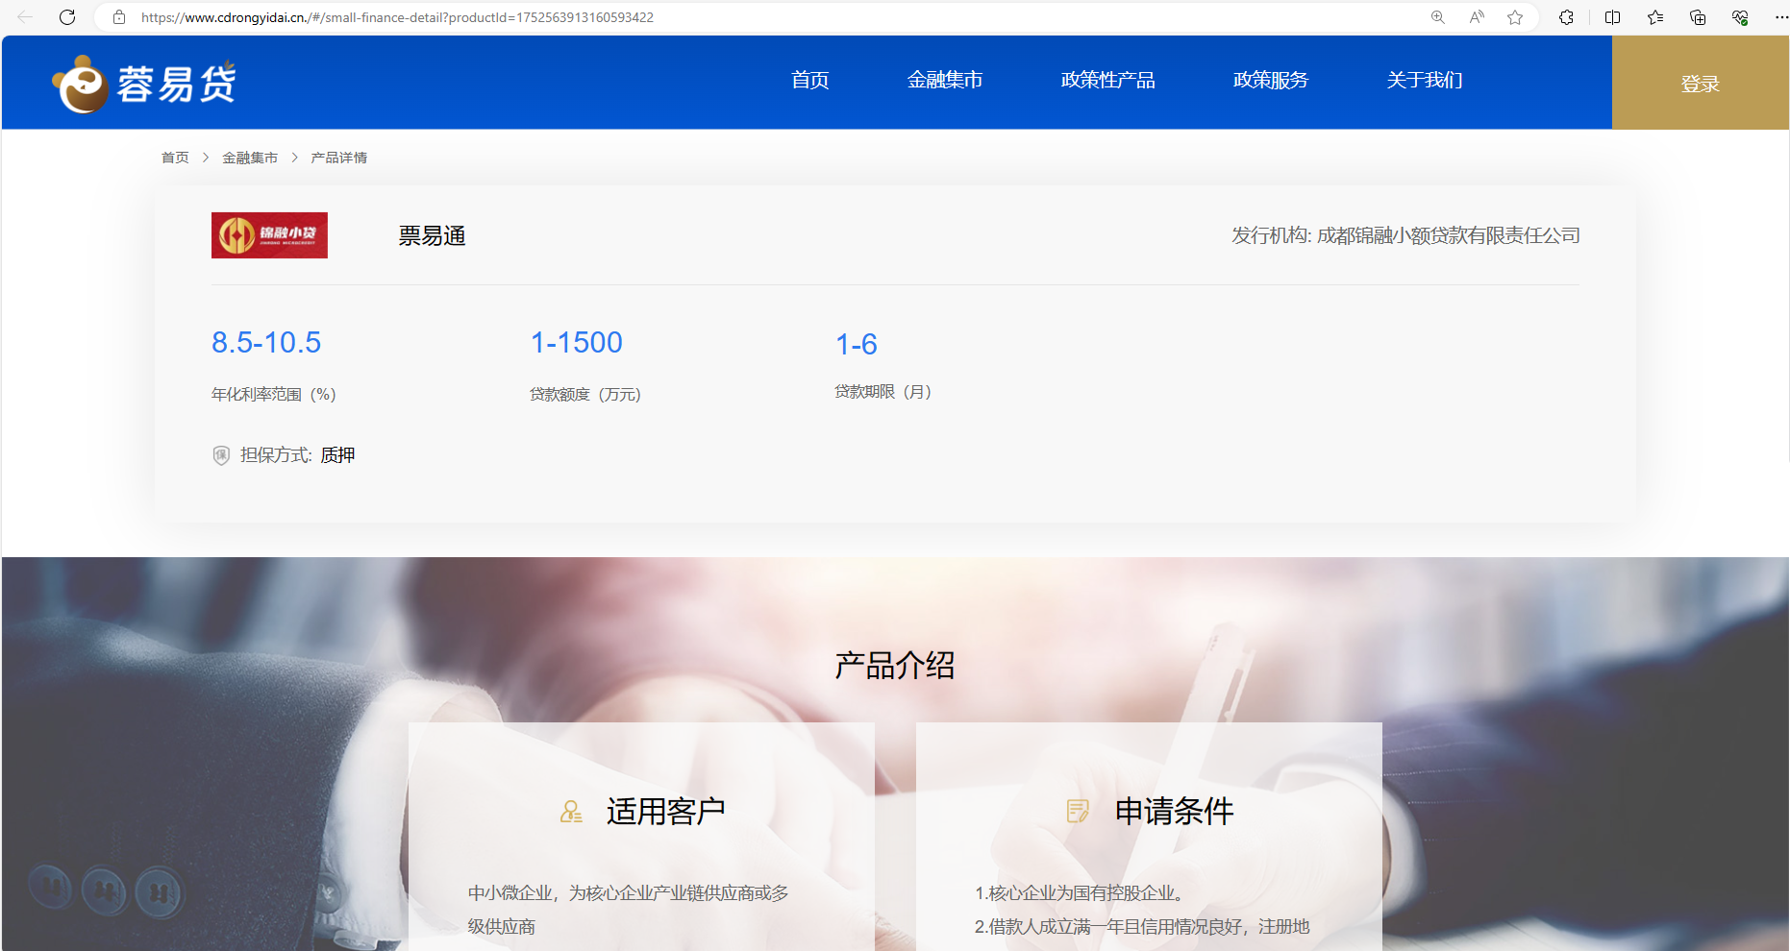Open the browser Extensions icon
The image size is (1790, 951).
[1567, 16]
